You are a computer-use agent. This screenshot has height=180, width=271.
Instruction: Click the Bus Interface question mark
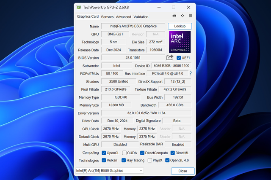[x=191, y=73]
